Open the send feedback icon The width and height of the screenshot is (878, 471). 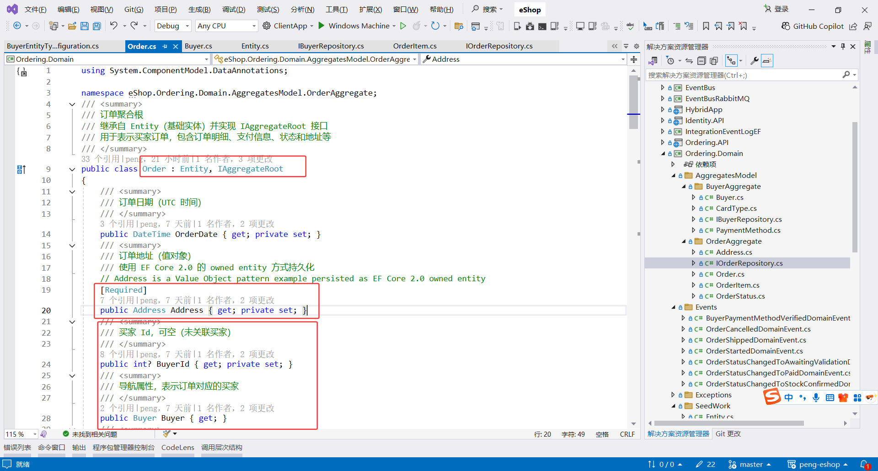pos(867,26)
